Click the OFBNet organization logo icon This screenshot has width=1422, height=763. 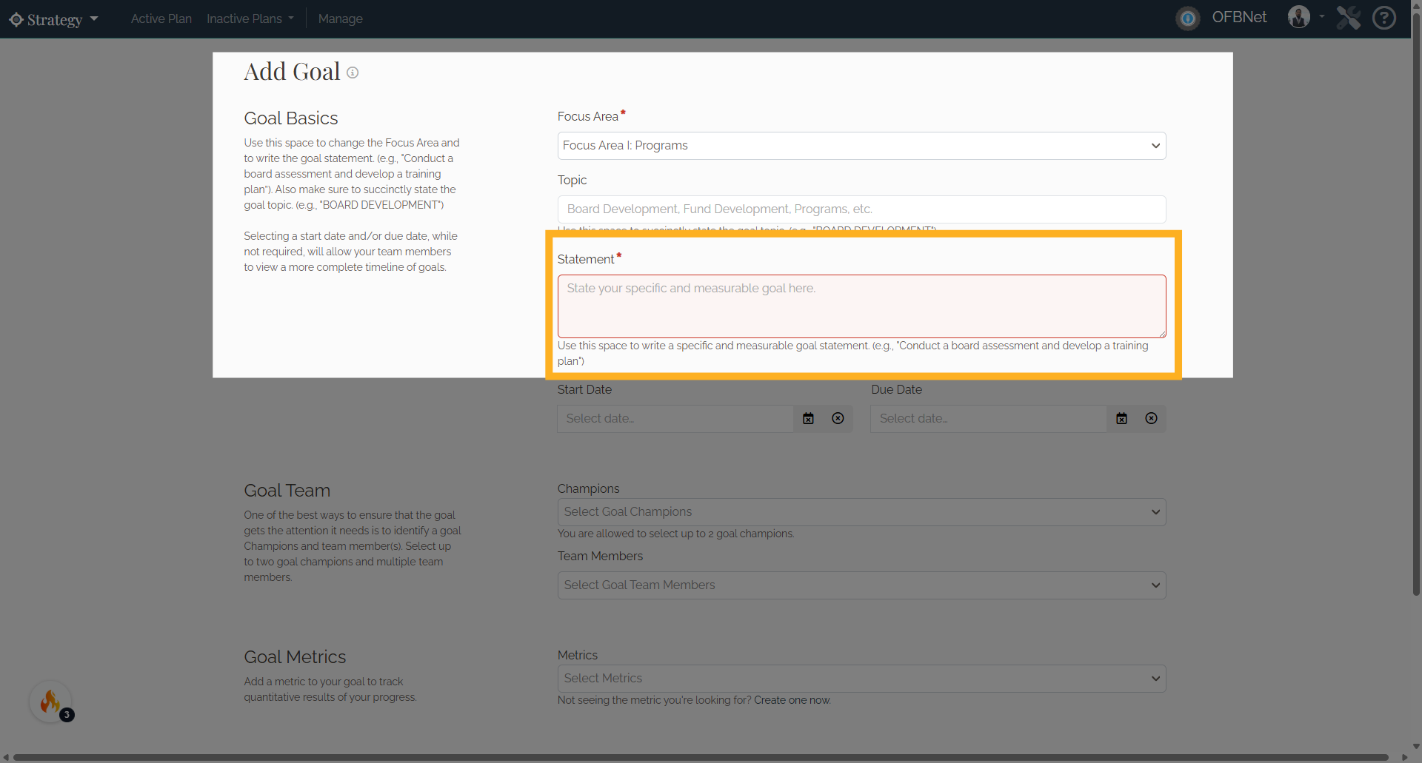tap(1188, 19)
